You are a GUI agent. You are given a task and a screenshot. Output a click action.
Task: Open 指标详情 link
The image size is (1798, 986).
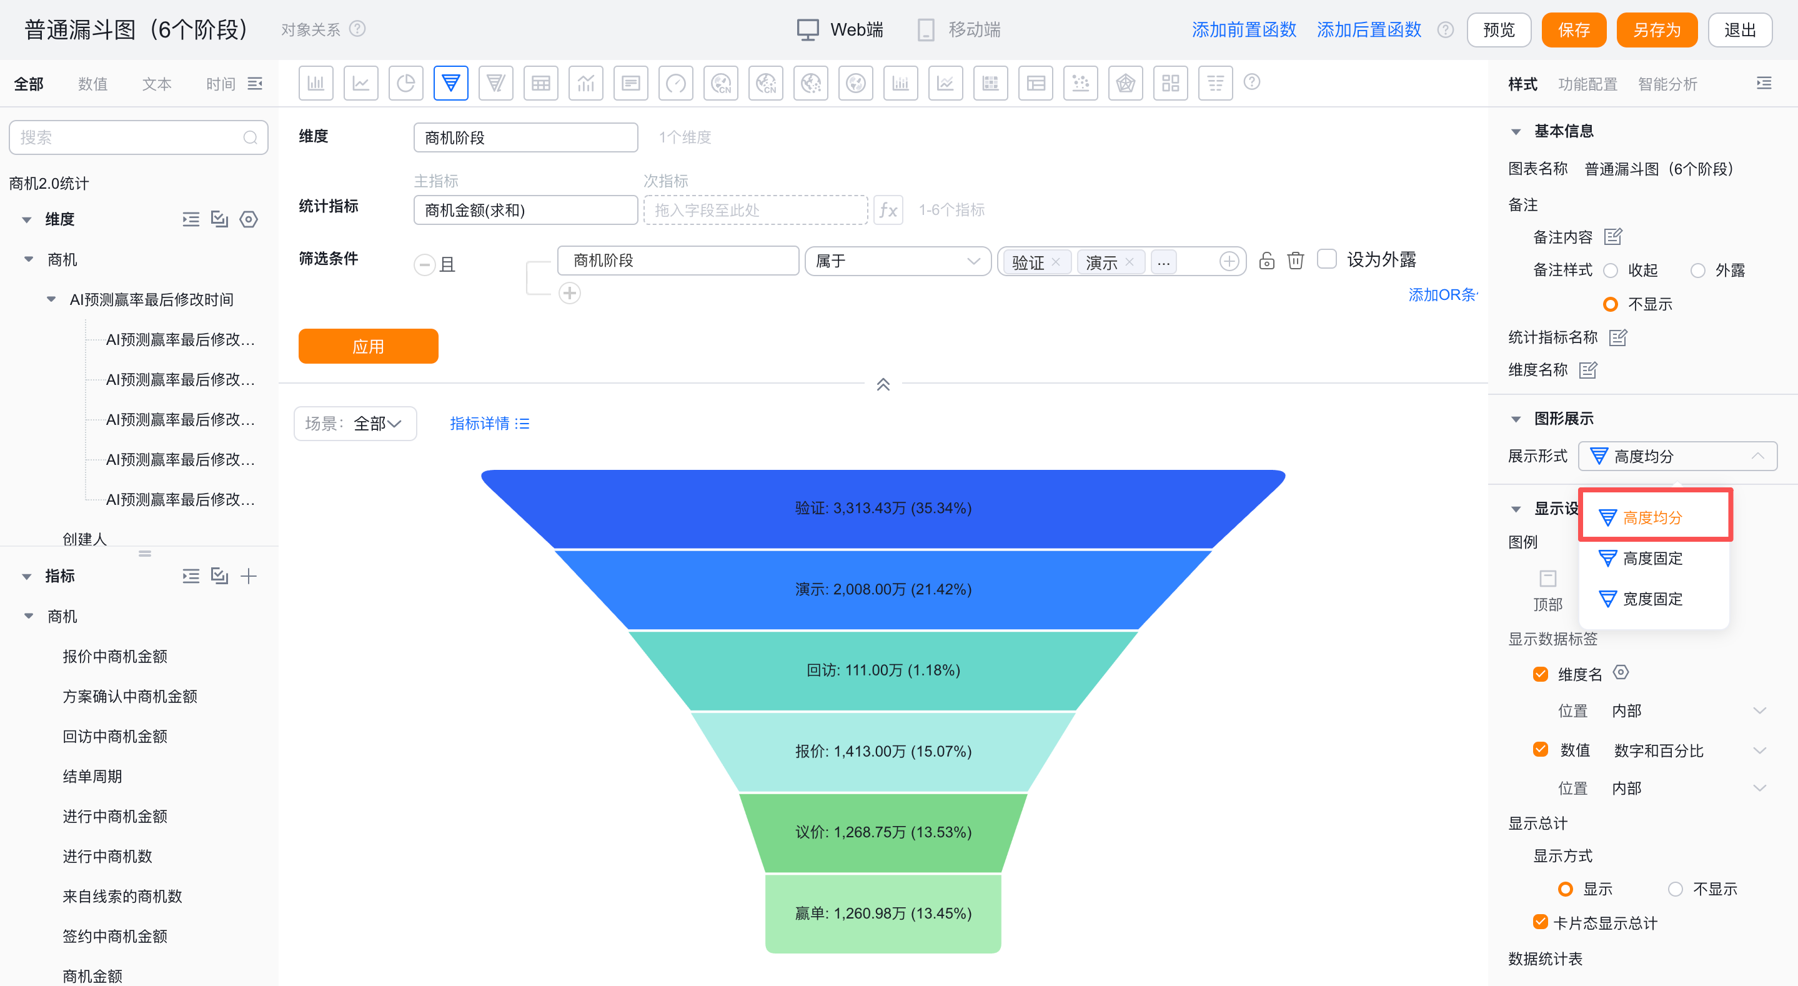click(489, 423)
